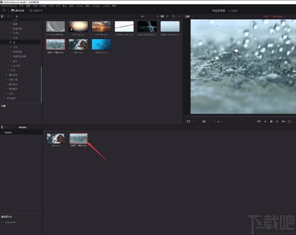Select the Master bin in media pool
The width and height of the screenshot is (296, 235).
(8, 133)
